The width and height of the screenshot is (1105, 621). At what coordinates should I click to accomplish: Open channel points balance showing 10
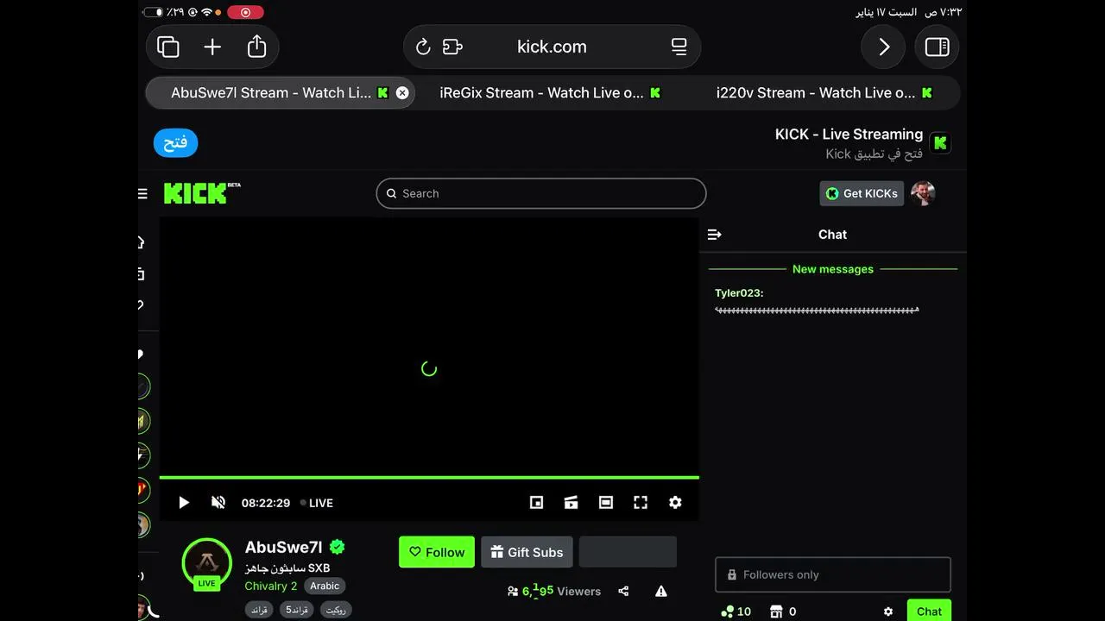pyautogui.click(x=736, y=612)
